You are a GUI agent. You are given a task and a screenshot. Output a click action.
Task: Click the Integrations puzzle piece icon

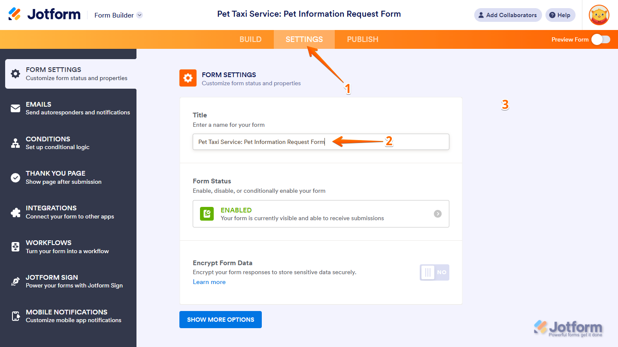[x=15, y=212]
